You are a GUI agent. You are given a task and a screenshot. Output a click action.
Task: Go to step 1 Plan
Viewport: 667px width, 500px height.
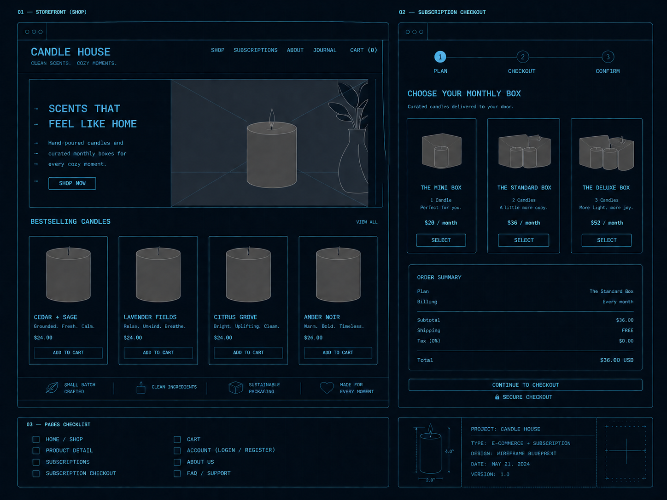[440, 57]
